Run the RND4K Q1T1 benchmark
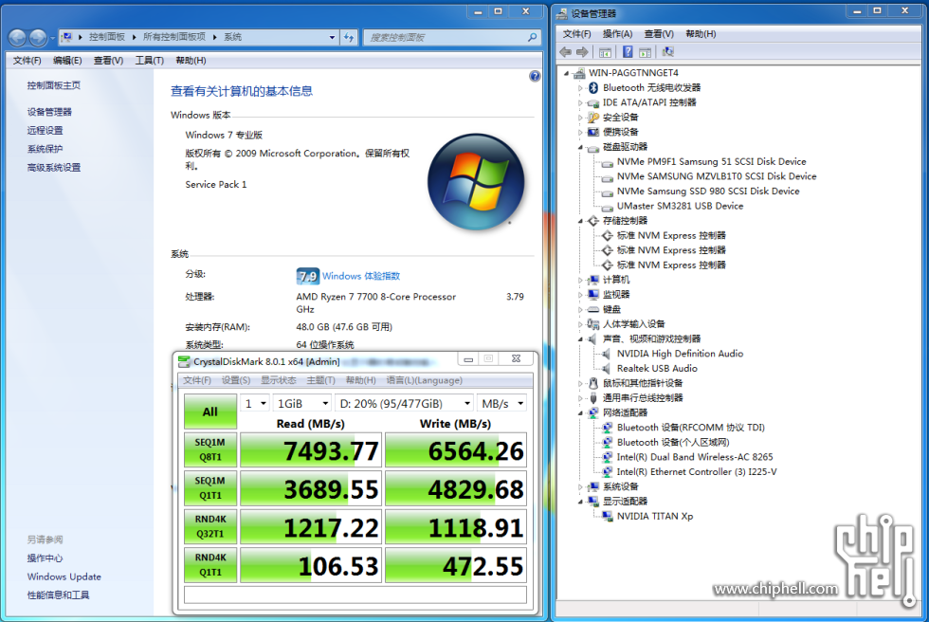This screenshot has height=622, width=929. click(210, 564)
